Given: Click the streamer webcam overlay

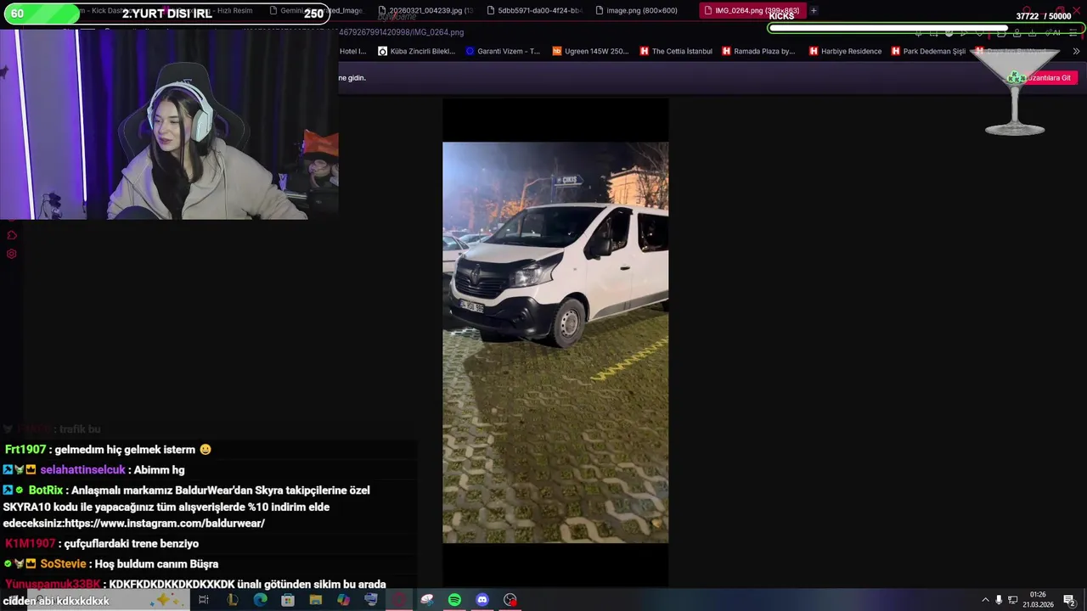Looking at the screenshot, I should (x=170, y=124).
